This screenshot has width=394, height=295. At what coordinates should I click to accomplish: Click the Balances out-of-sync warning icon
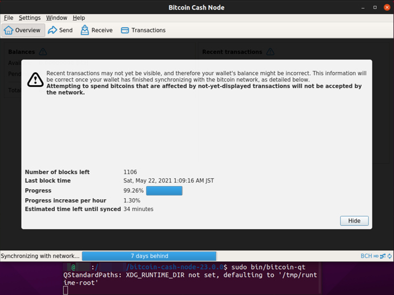click(x=43, y=52)
